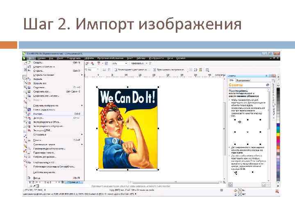Image resolution: width=295 pixels, height=221 pixels.
Task: Pick the orange swatch in color palette
Action: [x=278, y=147]
